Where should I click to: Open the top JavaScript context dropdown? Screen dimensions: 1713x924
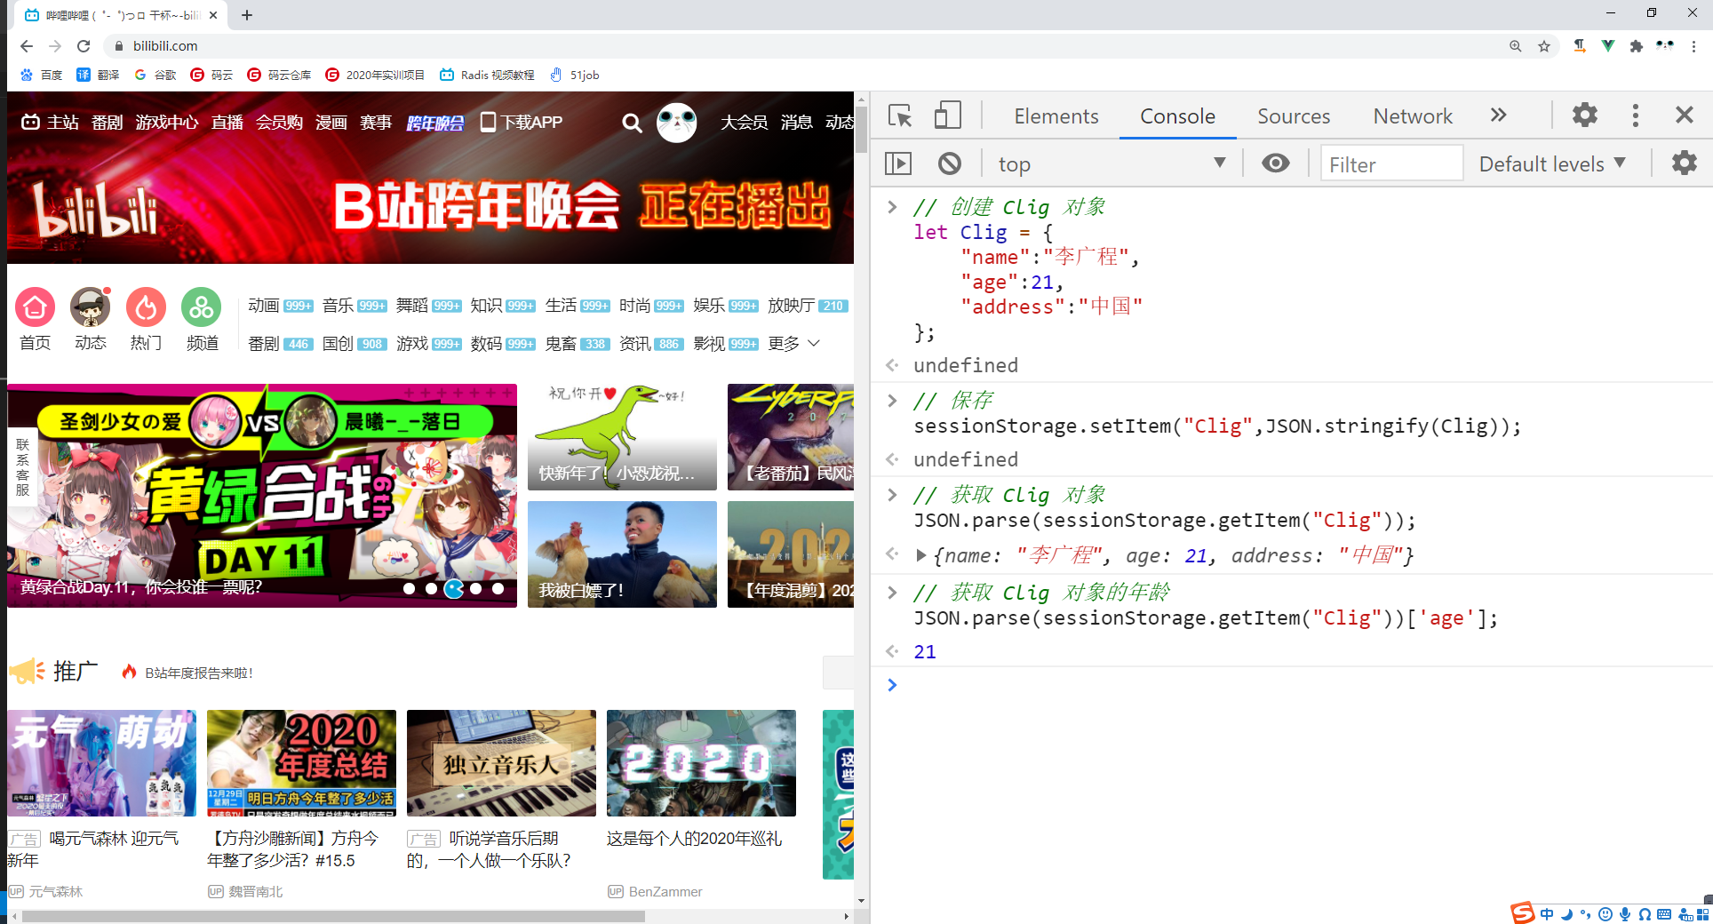click(1111, 164)
